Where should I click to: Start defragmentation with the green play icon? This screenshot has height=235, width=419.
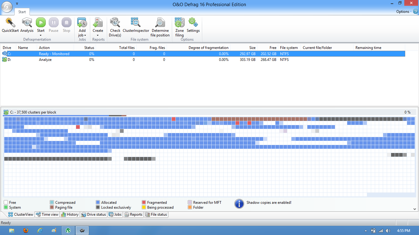coord(41,22)
